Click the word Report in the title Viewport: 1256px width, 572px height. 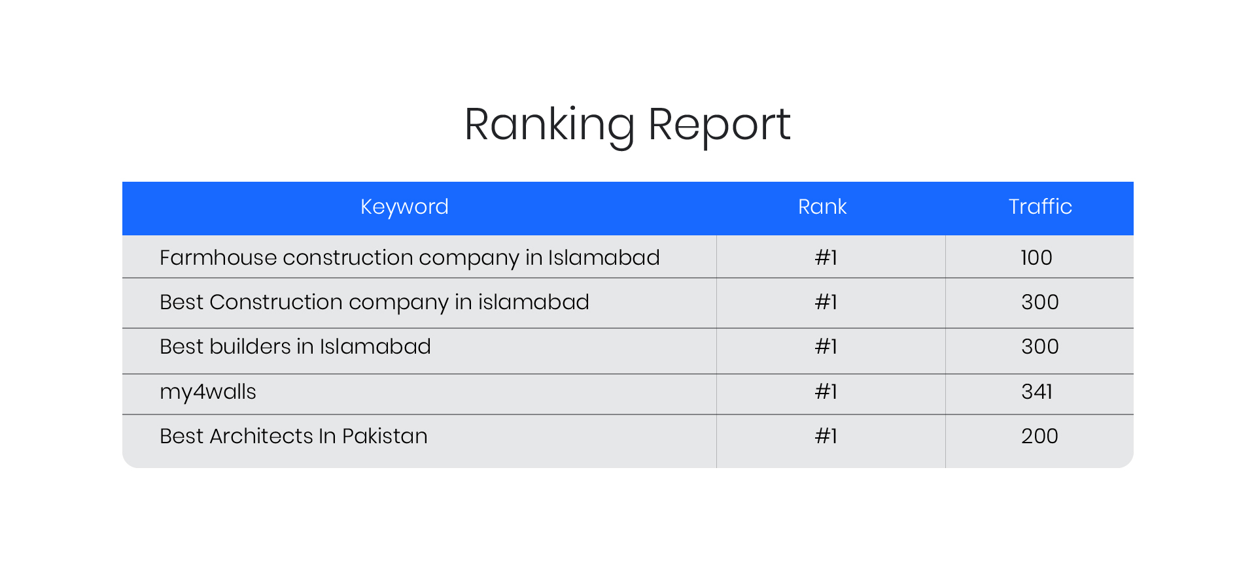[x=719, y=124]
